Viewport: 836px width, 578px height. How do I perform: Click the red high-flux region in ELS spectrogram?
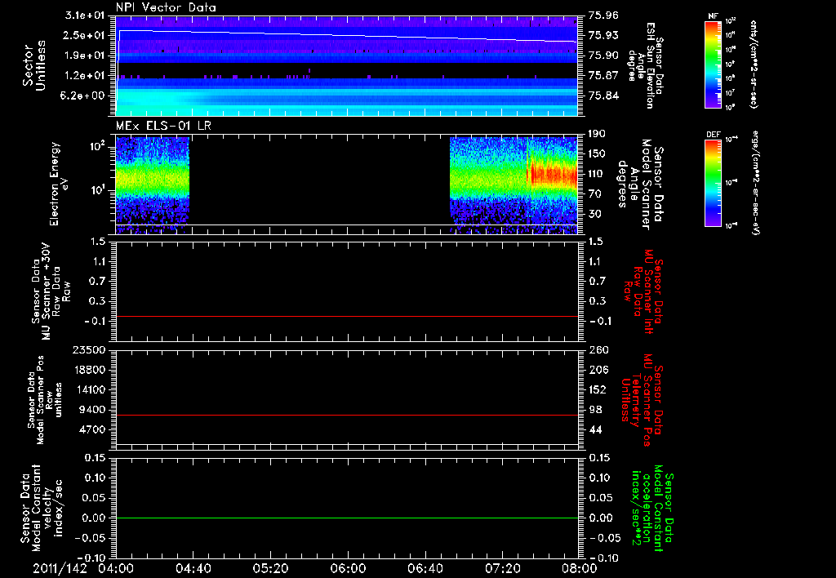click(x=553, y=175)
